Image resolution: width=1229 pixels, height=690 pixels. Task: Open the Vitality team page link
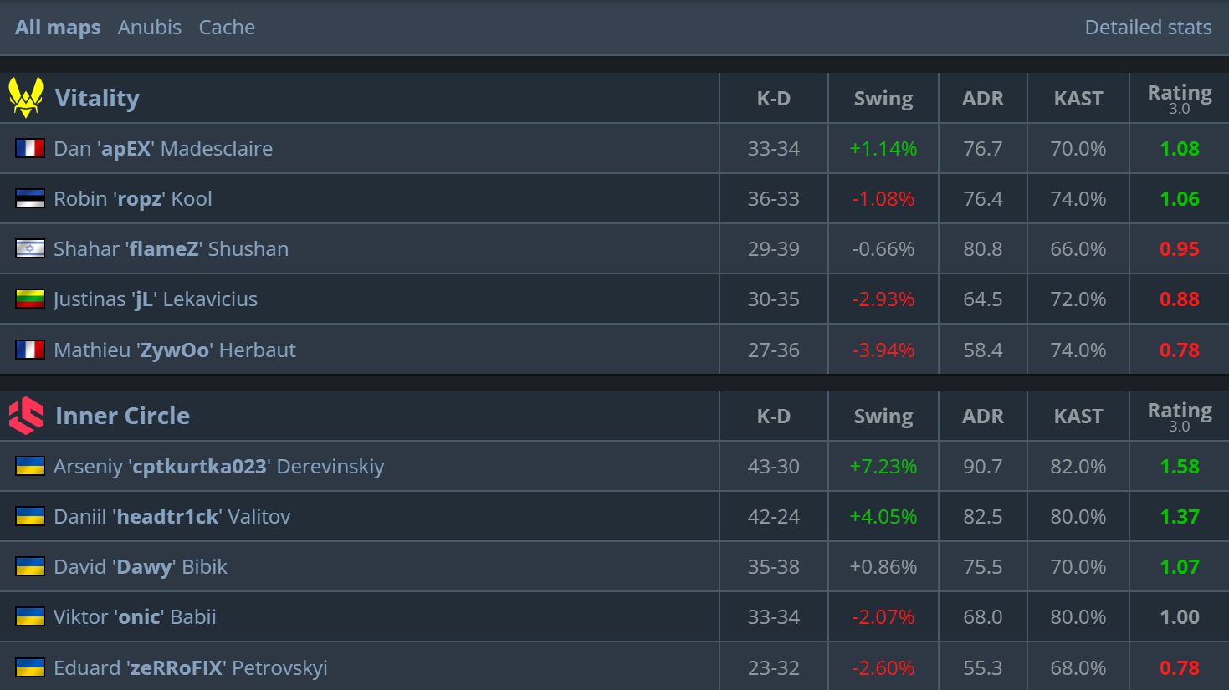(x=97, y=98)
